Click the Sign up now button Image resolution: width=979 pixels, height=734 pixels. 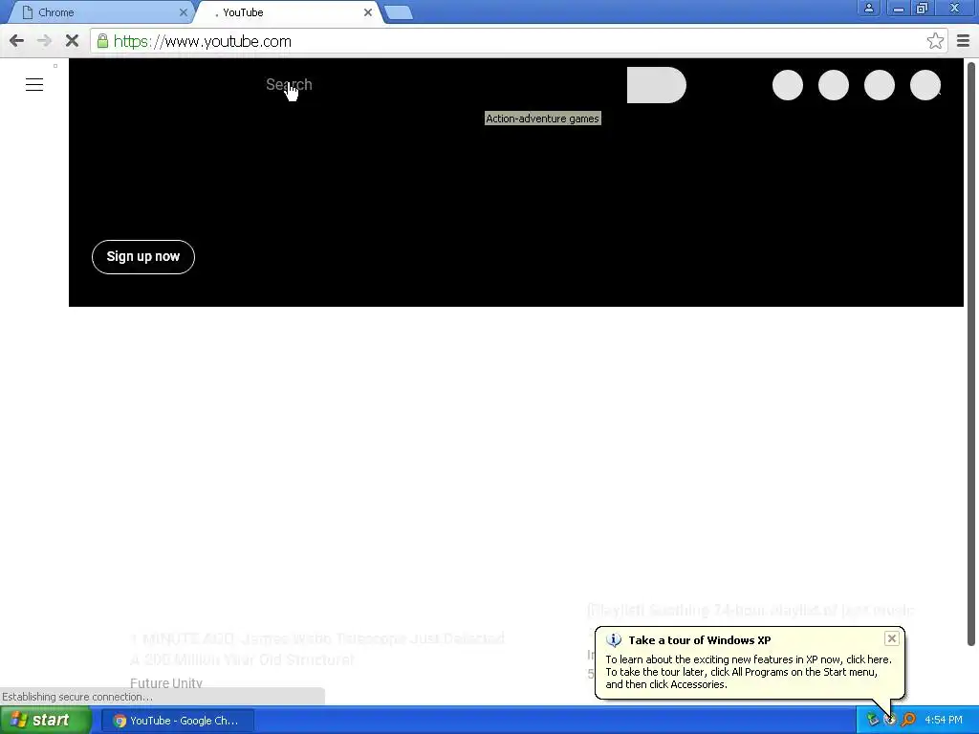coord(143,256)
